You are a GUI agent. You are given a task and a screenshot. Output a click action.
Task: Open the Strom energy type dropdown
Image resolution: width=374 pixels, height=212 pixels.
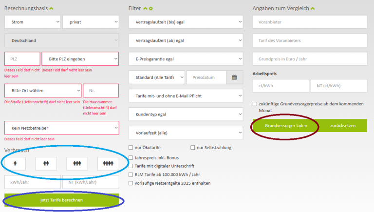coord(32,22)
